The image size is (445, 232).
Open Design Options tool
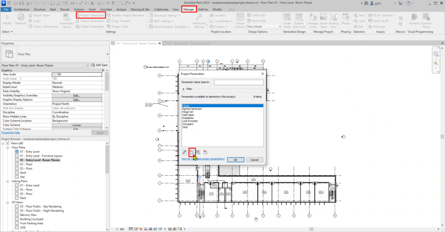240,21
